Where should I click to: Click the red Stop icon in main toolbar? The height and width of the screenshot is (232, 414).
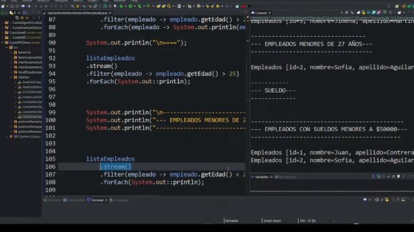click(244, 6)
